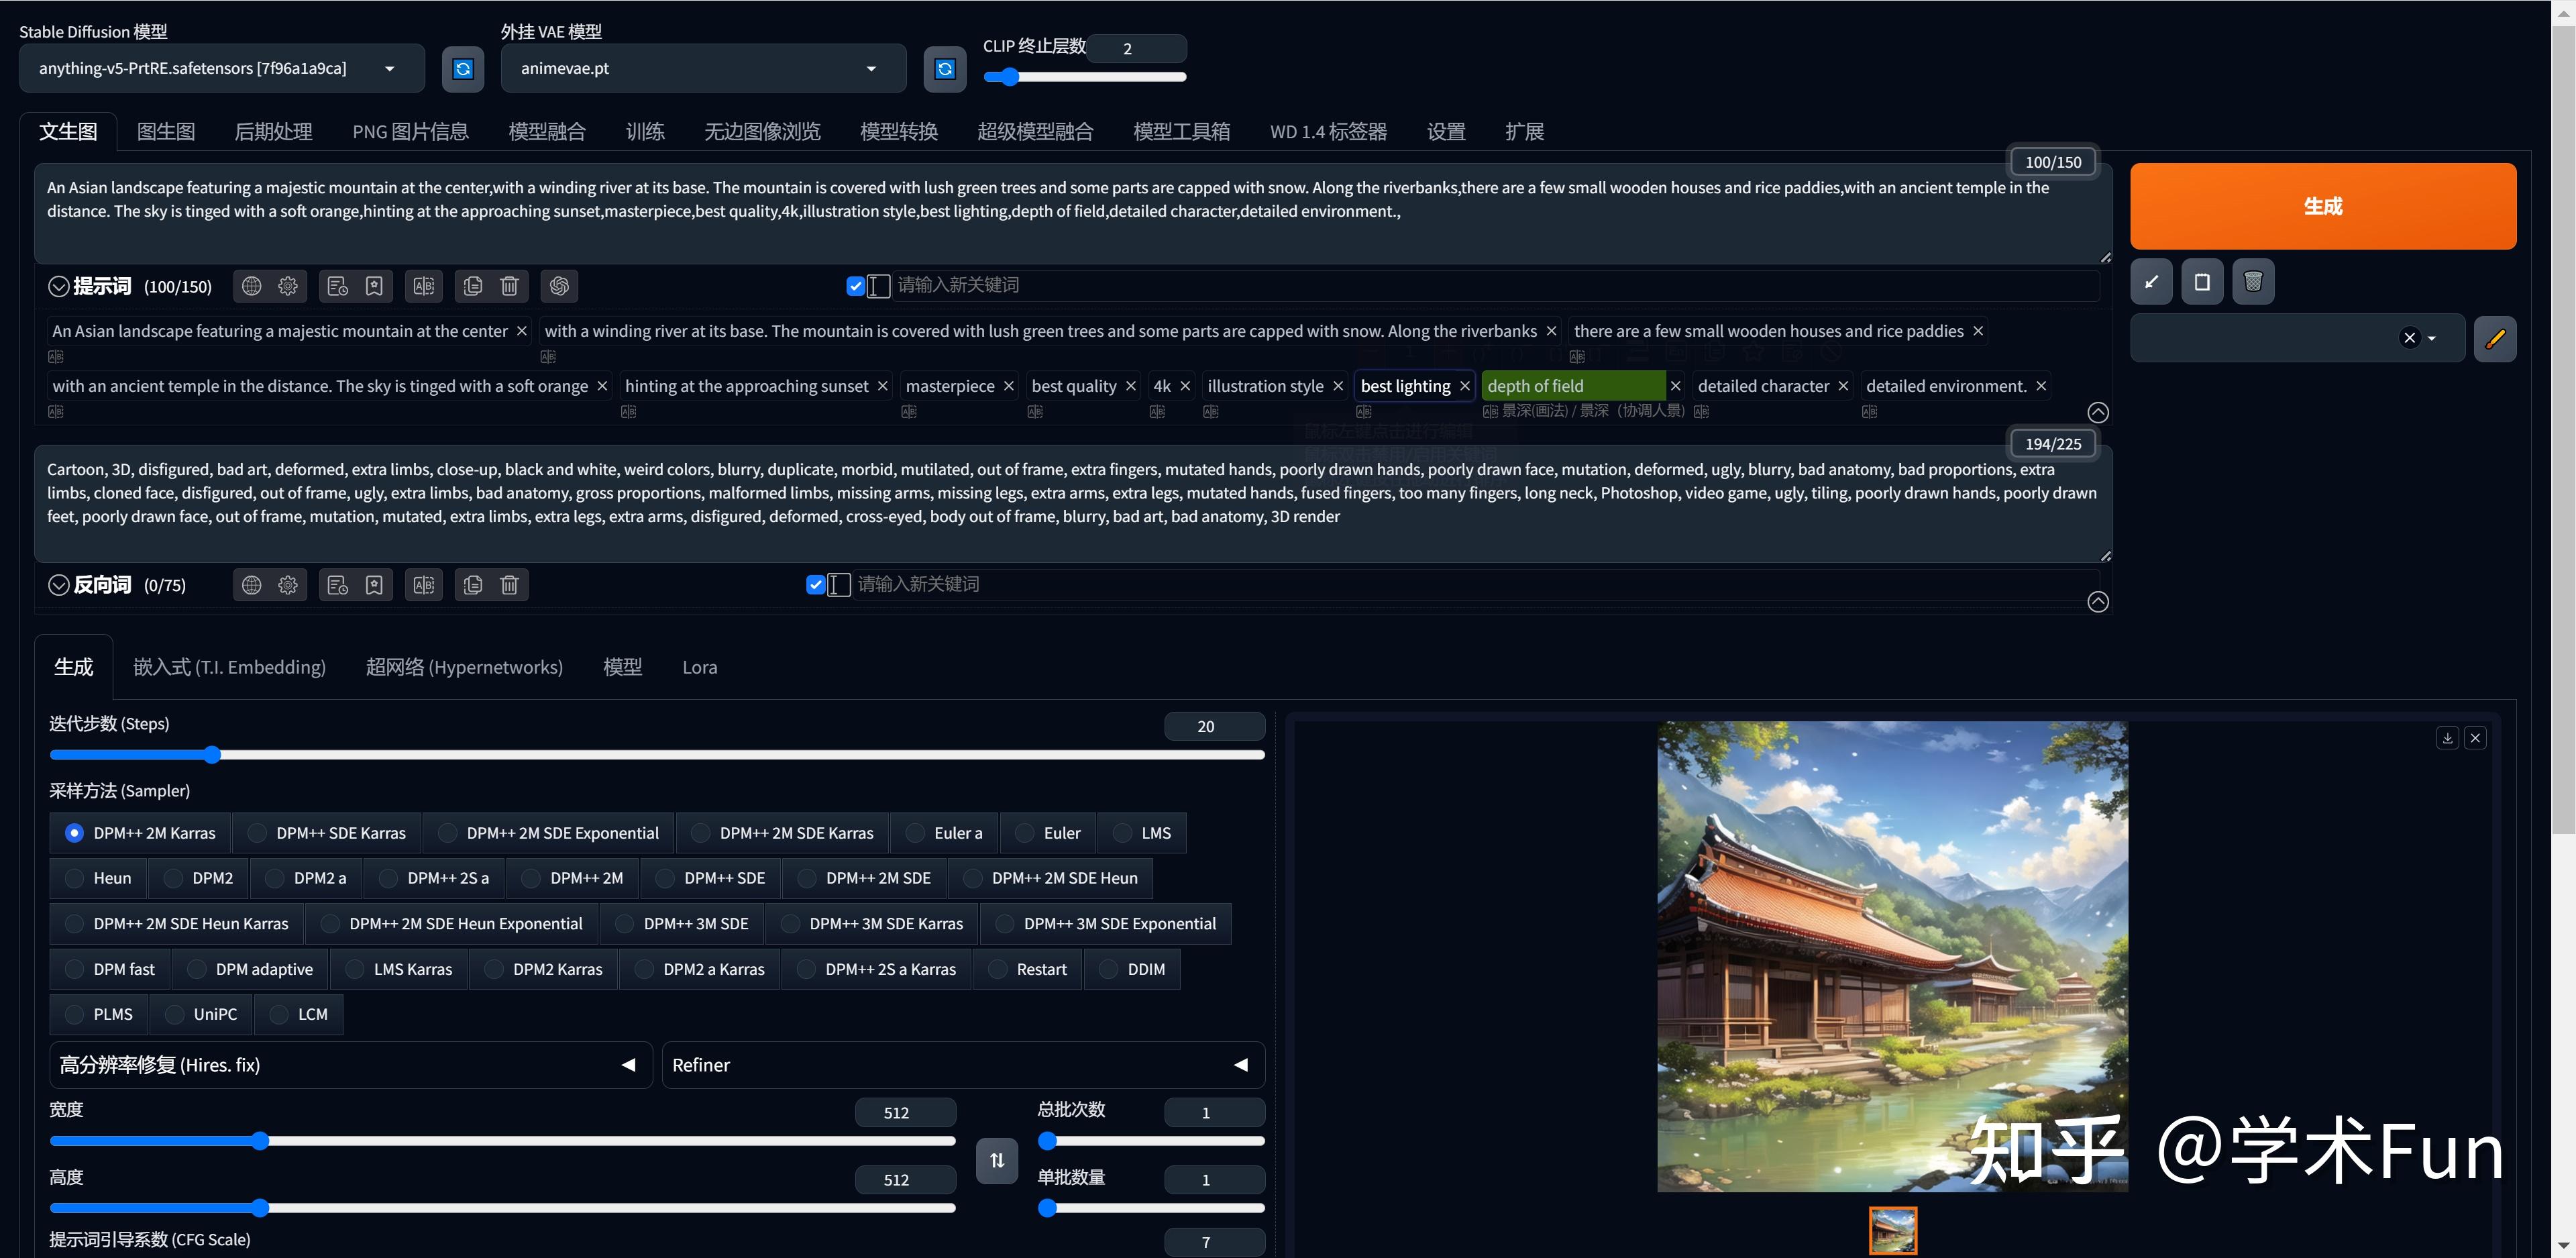Open the Lora tab

(699, 667)
